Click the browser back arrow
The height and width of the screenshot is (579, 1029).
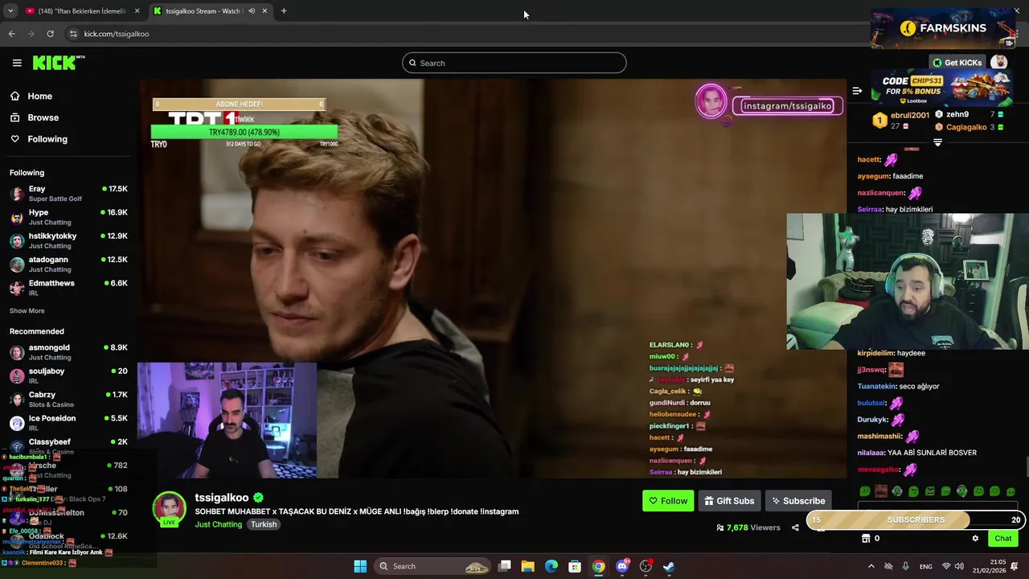coord(11,34)
